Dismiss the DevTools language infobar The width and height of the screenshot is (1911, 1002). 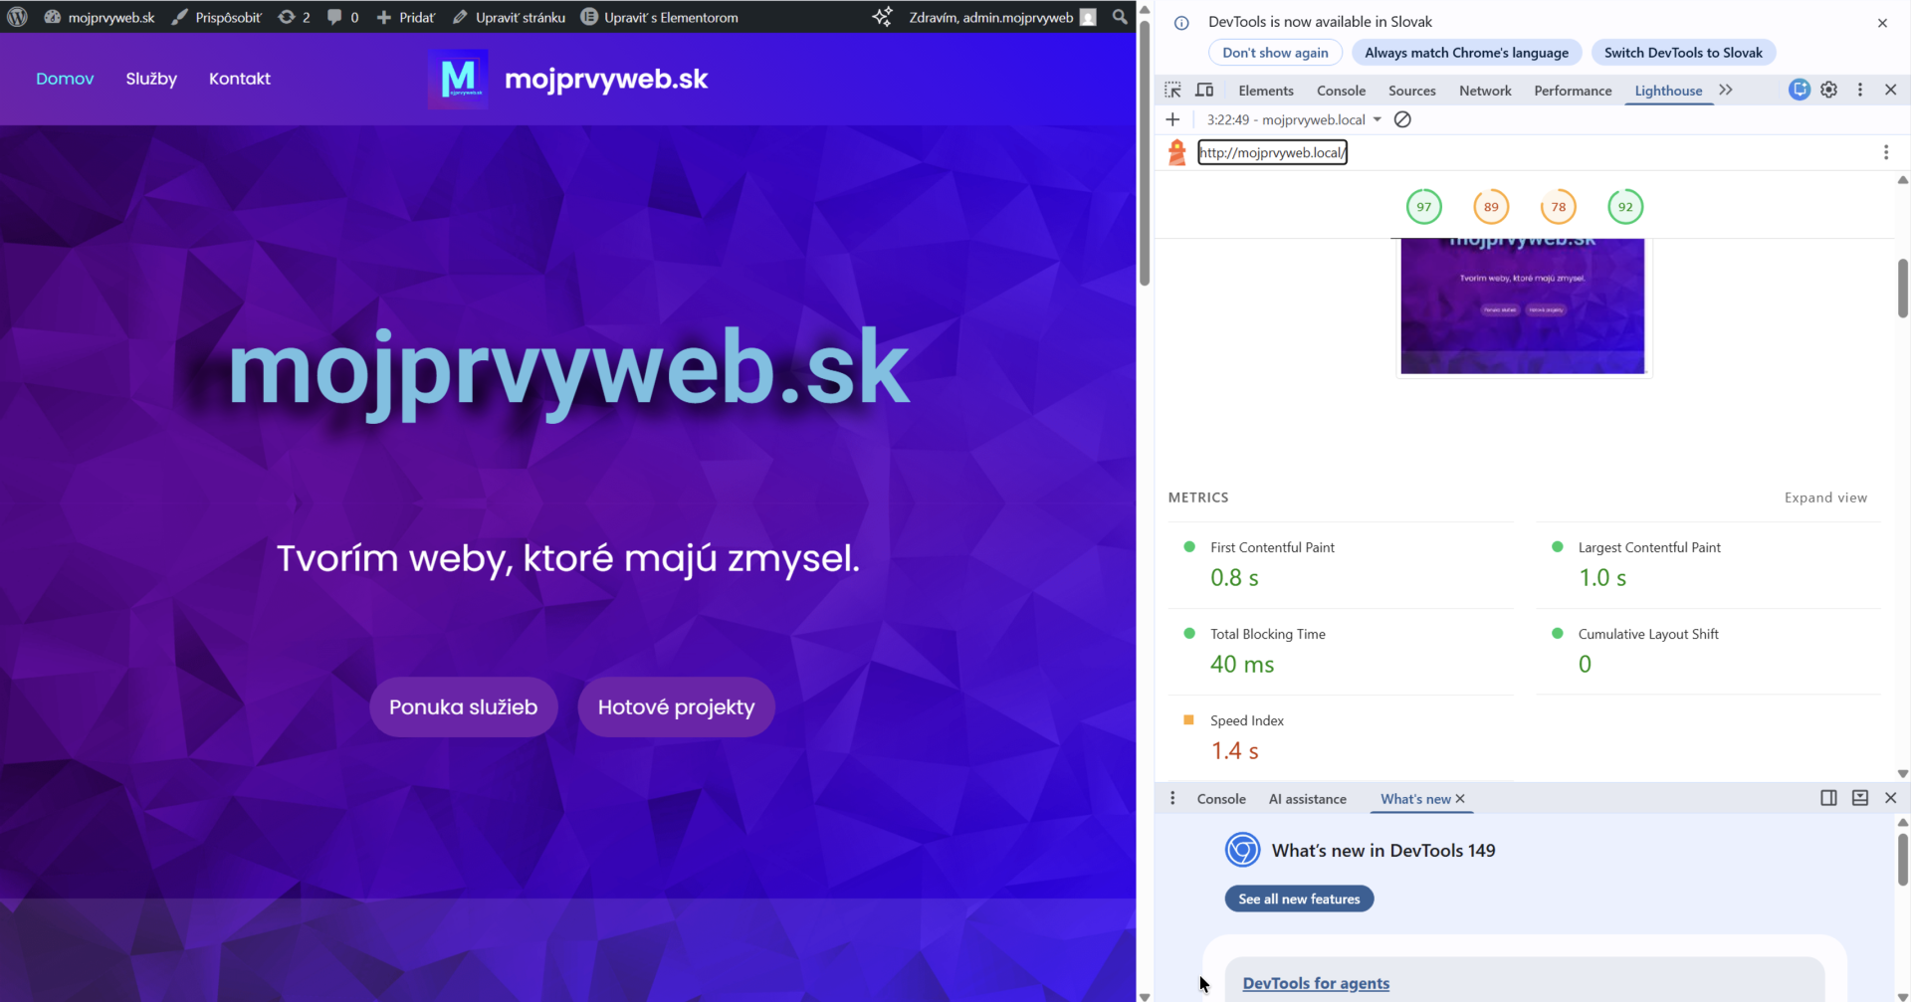[x=1882, y=23]
